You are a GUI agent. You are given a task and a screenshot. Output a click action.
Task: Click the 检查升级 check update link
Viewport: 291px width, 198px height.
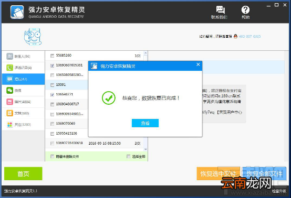click(x=279, y=191)
